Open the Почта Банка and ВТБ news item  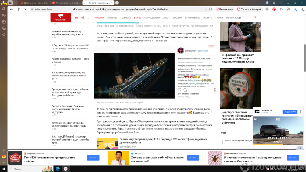click(67, 33)
